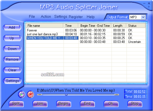
Task: Open the Help menu
Action: click(x=91, y=17)
